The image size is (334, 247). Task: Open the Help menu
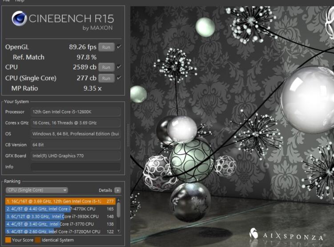point(20,1)
